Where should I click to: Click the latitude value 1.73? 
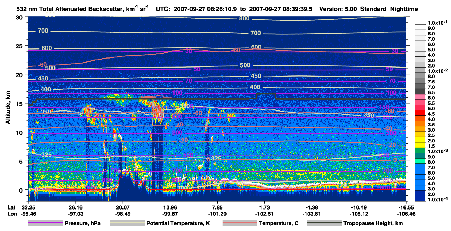tap(265, 207)
